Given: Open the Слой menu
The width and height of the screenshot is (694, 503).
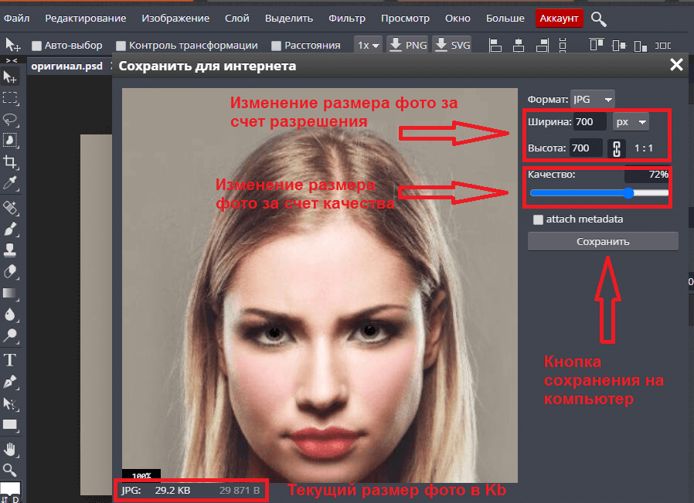Looking at the screenshot, I should coord(236,18).
